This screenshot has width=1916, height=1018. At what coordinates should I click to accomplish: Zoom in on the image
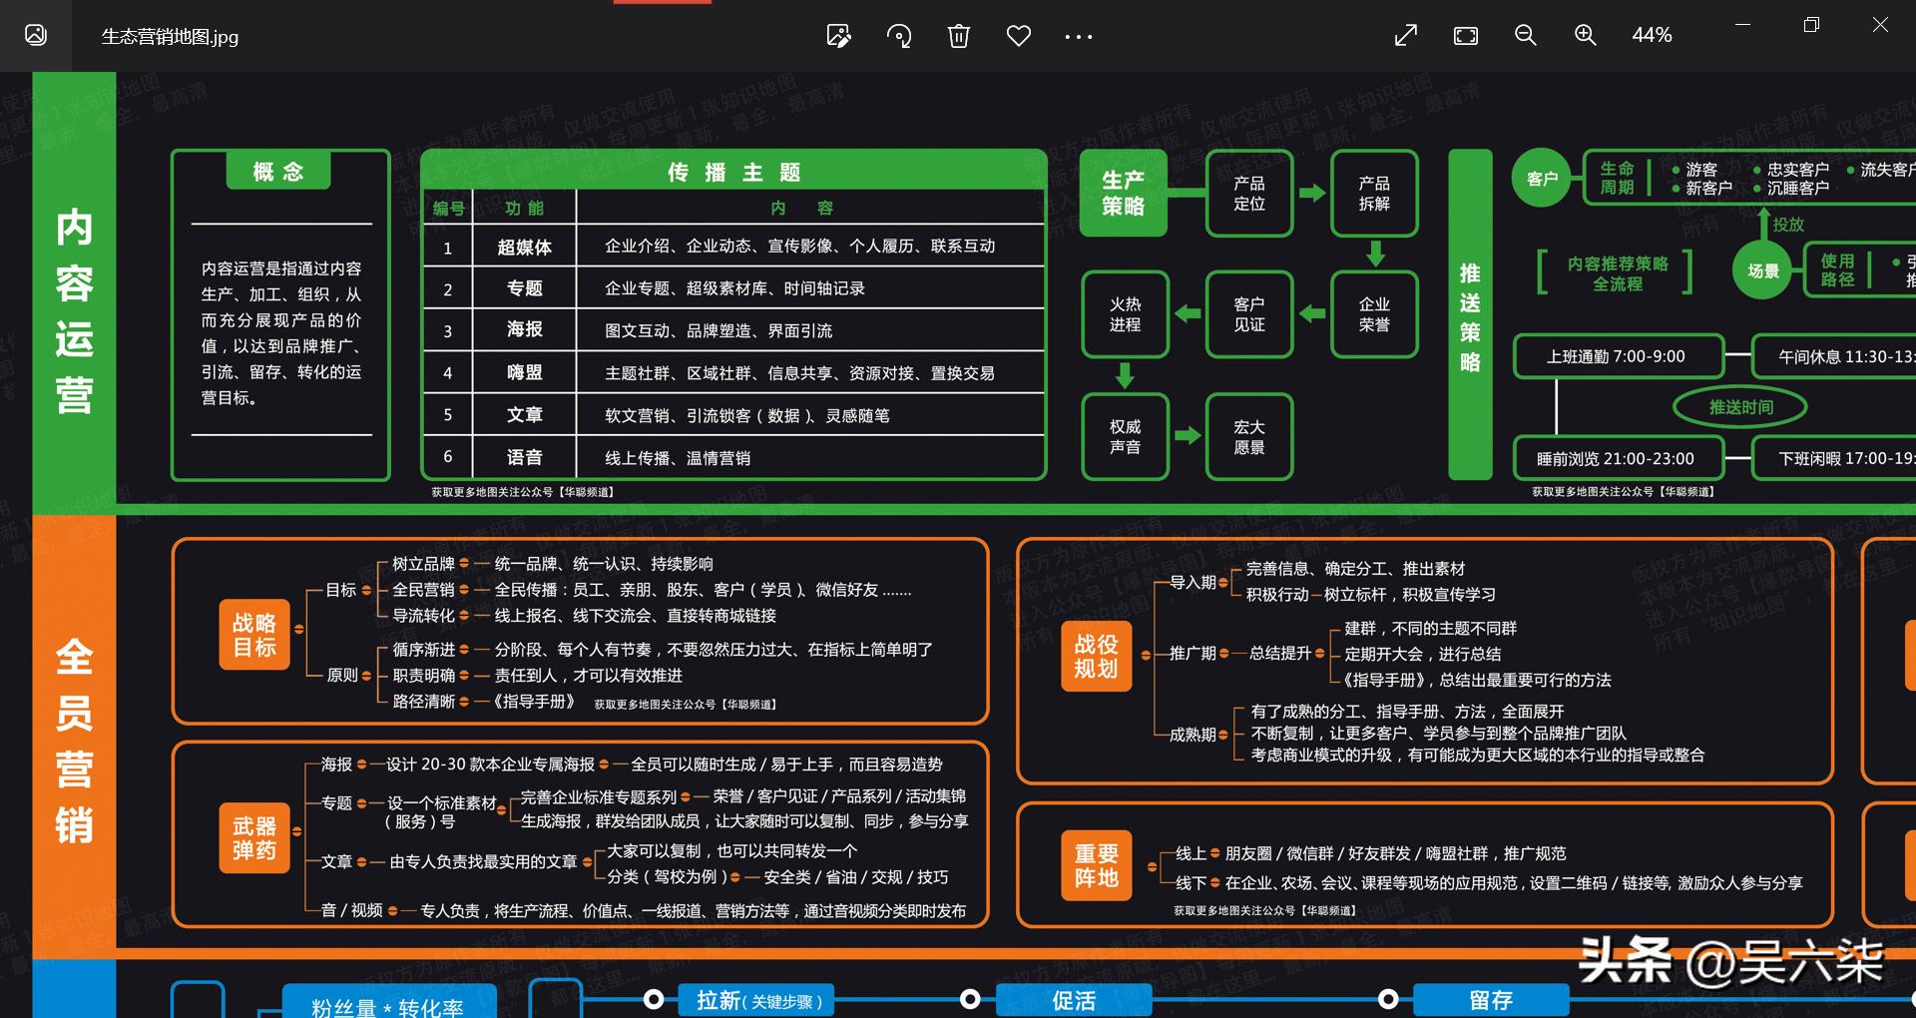click(x=1585, y=36)
